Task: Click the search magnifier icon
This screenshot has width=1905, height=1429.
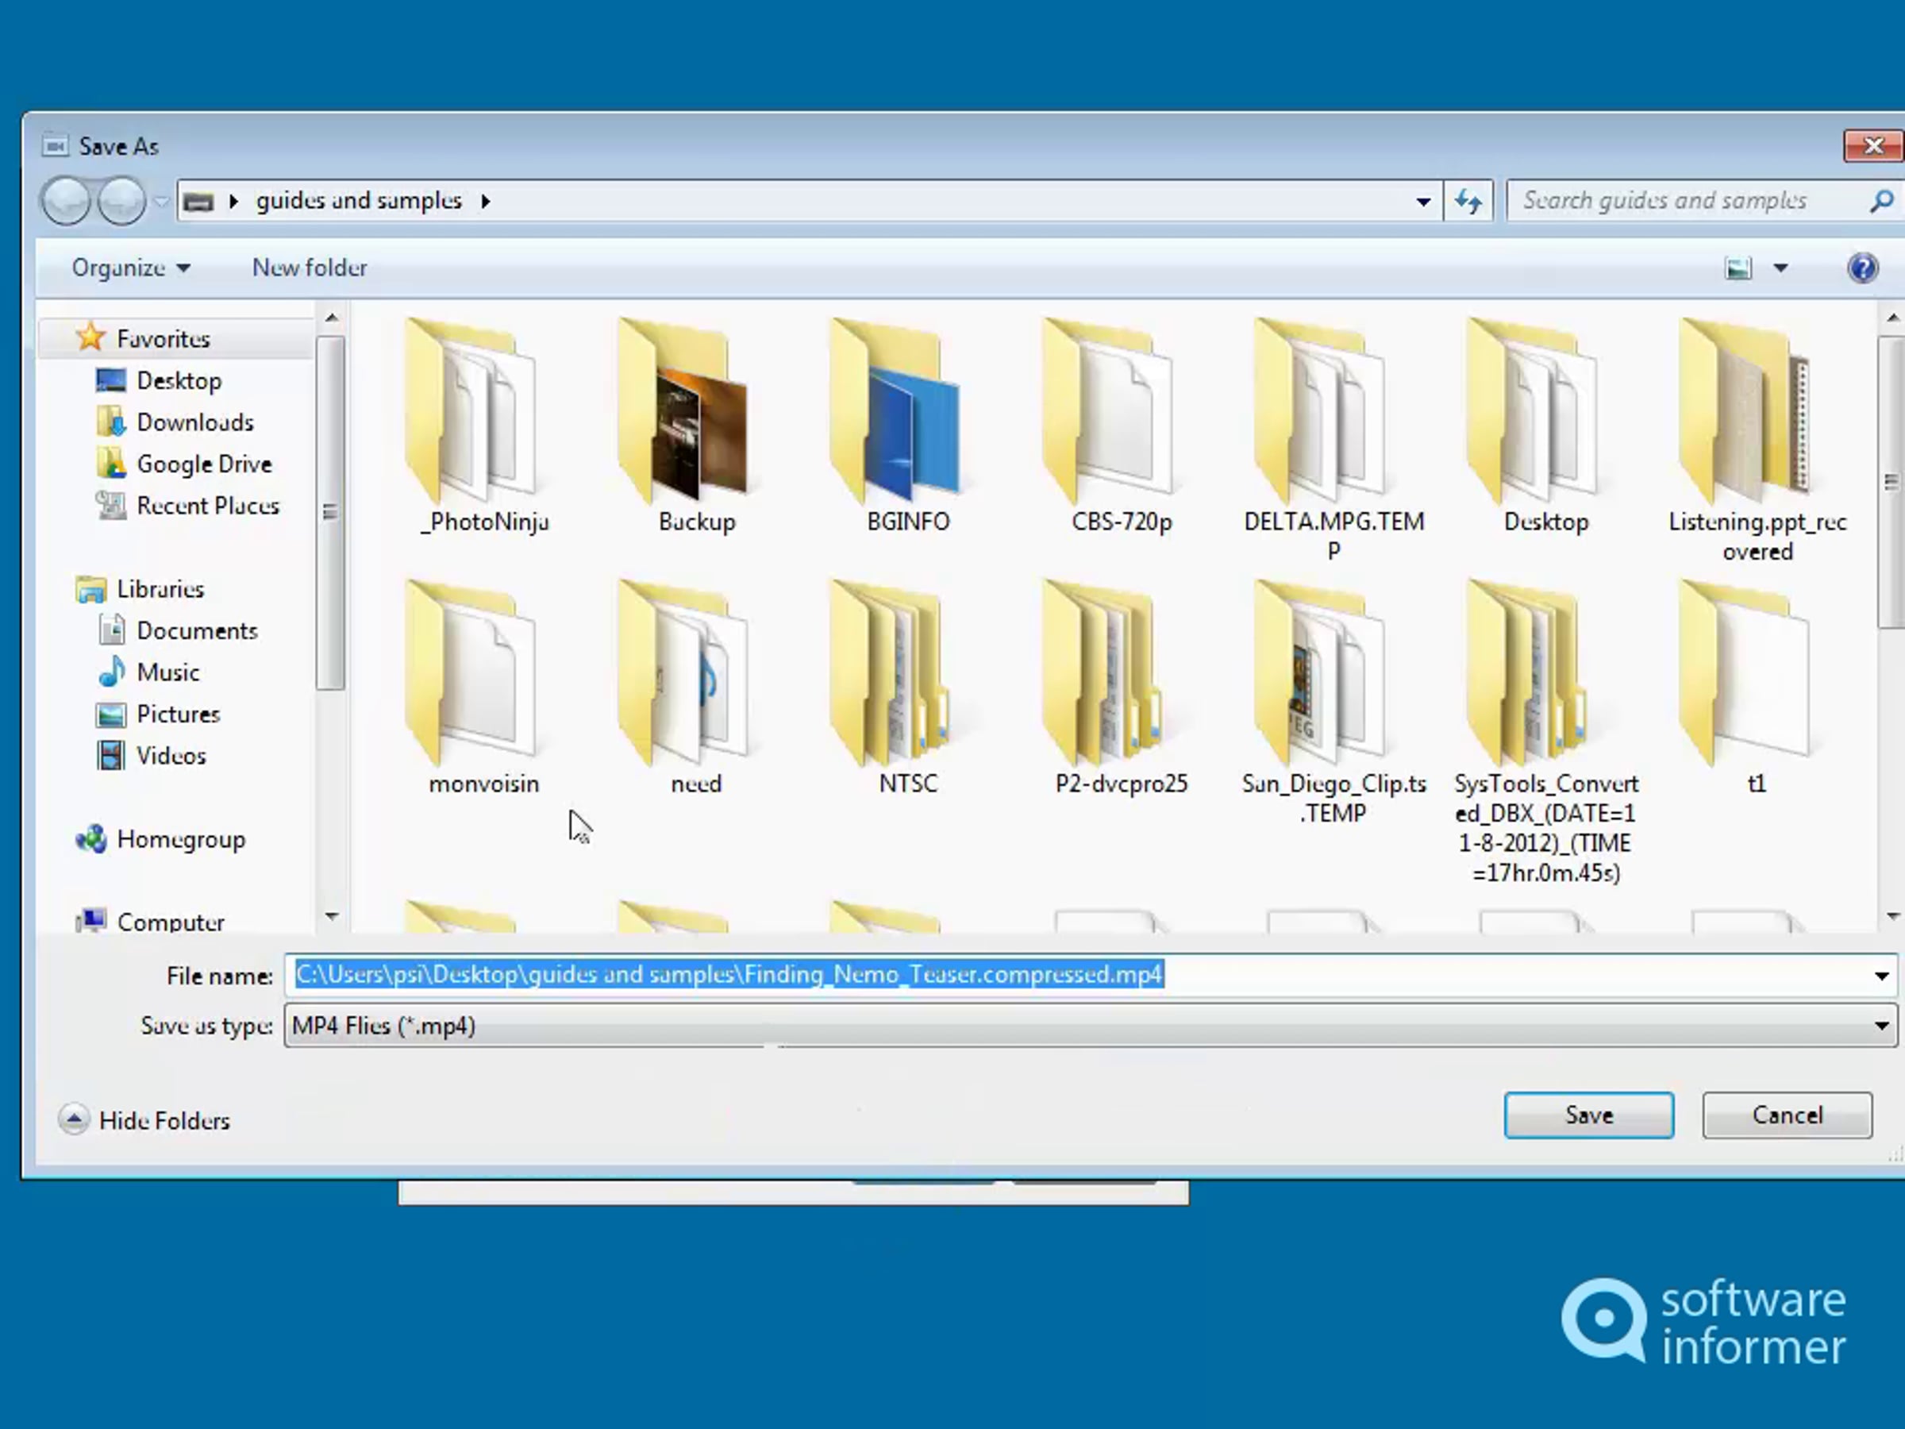Action: (x=1881, y=201)
